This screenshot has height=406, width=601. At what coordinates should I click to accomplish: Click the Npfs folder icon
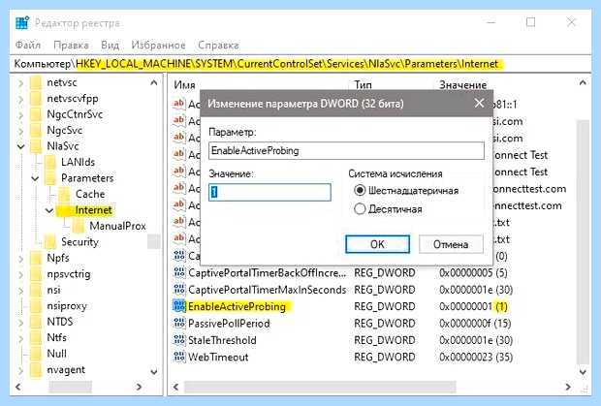pyautogui.click(x=36, y=258)
